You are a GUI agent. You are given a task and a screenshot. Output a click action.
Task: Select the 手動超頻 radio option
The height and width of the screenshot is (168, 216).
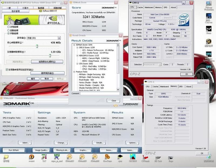pyautogui.click(x=9, y=33)
